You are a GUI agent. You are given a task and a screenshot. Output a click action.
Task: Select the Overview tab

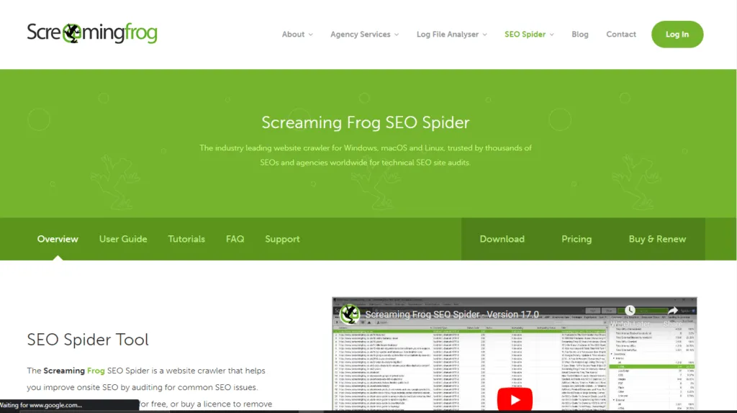click(58, 239)
